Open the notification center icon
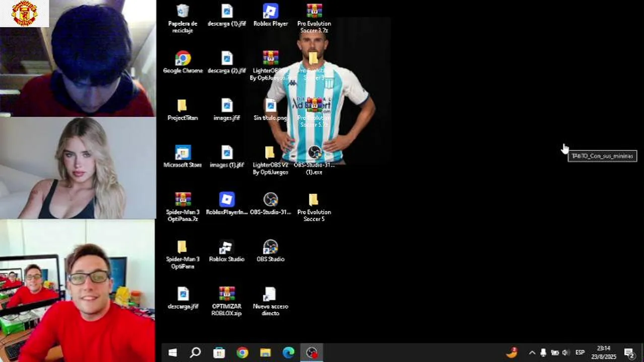This screenshot has height=362, width=644. pos(629,353)
